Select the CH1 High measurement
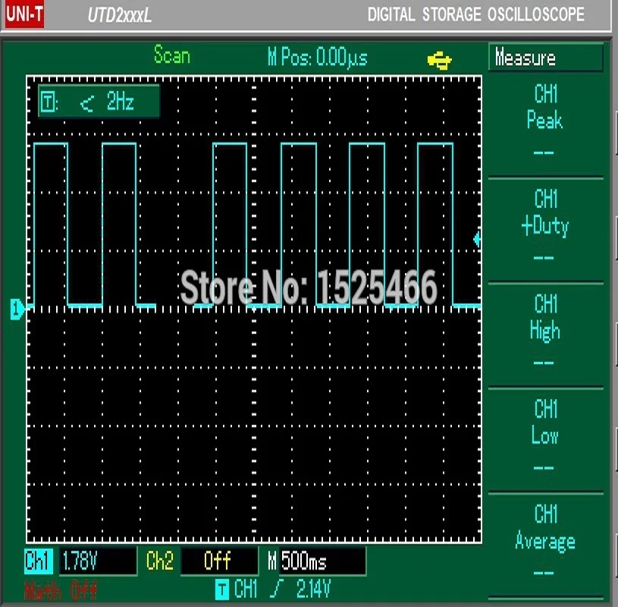Viewport: 618px width, 607px height. click(x=545, y=319)
